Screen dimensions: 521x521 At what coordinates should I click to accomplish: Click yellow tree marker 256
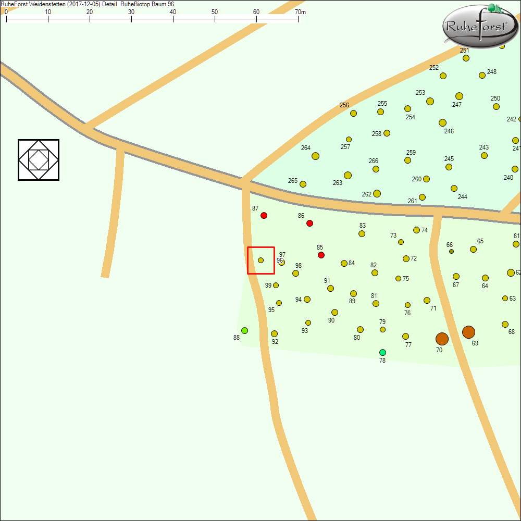[354, 114]
